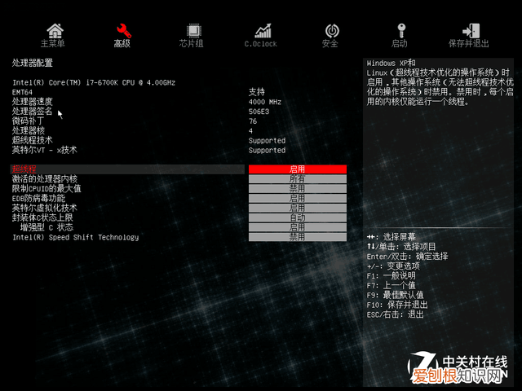Switch to the 安全 tab label
The width and height of the screenshot is (522, 391).
(330, 44)
